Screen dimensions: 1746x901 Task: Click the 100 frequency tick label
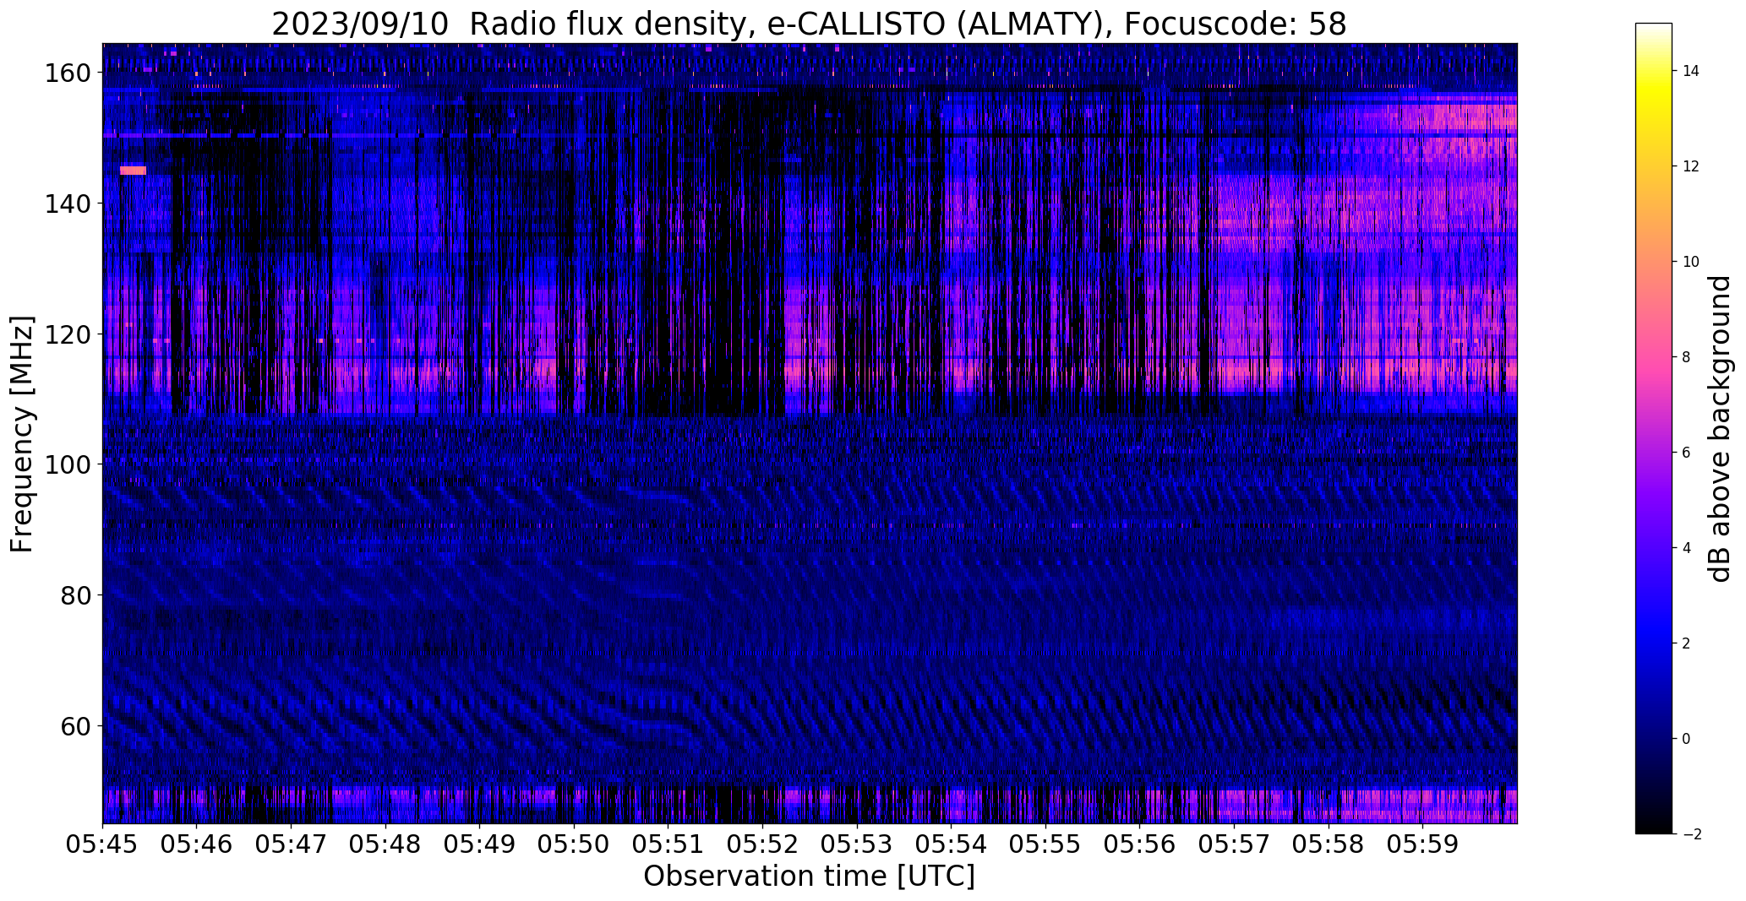tap(67, 464)
